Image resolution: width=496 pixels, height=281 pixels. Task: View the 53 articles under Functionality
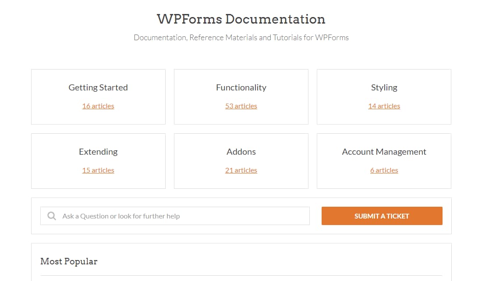[241, 106]
